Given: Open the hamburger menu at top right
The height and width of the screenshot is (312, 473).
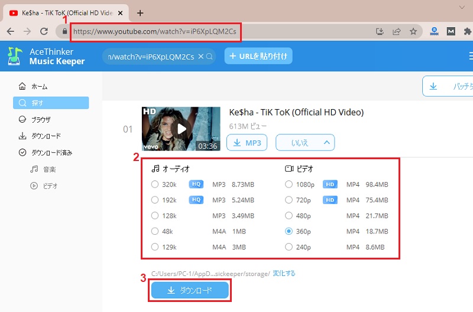Looking at the screenshot, I should 470,57.
